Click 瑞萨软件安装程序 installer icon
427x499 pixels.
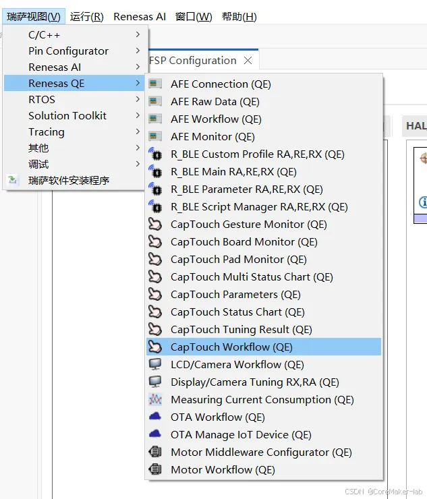coord(12,180)
